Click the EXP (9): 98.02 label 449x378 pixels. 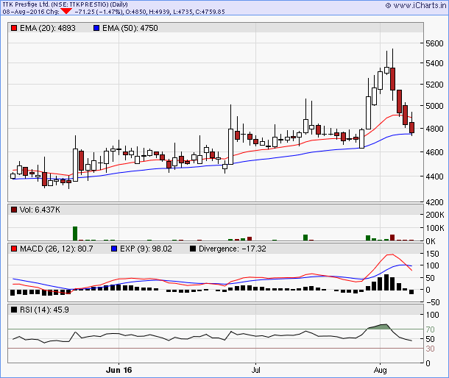[146, 249]
